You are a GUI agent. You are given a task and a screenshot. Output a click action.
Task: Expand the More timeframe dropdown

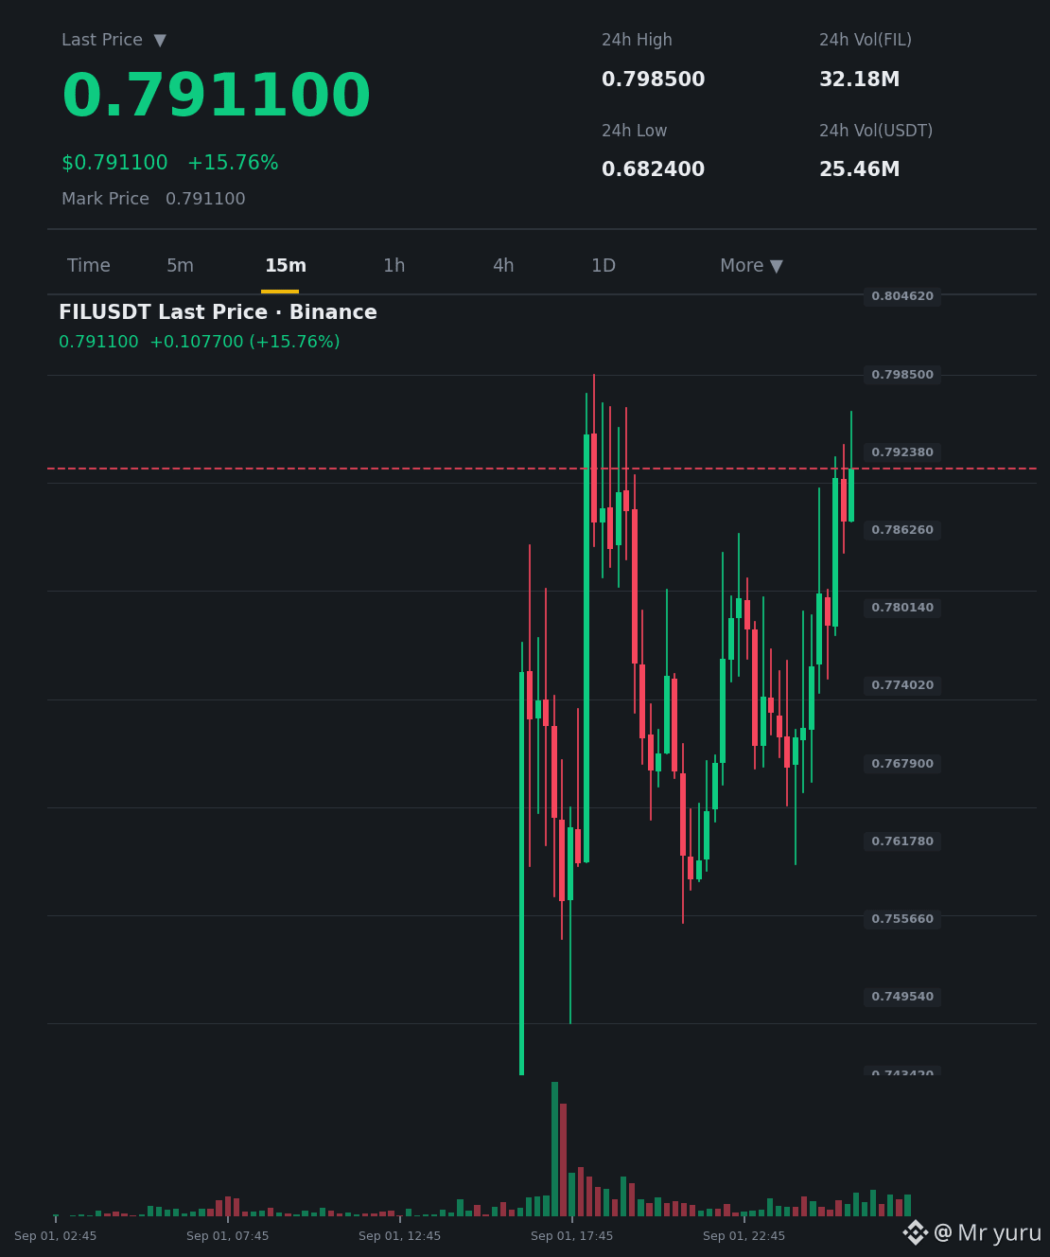pyautogui.click(x=751, y=266)
